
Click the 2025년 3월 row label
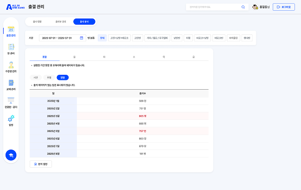pos(53,116)
